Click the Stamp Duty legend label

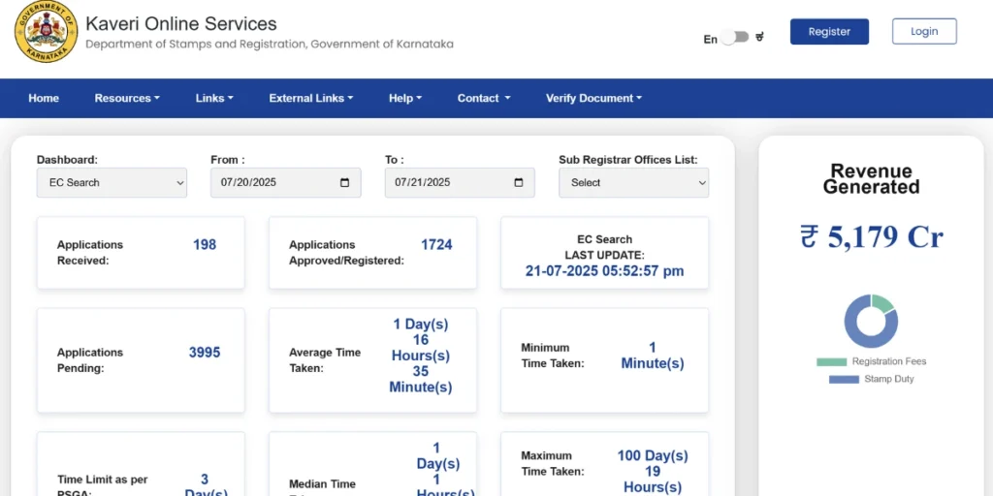[889, 380]
